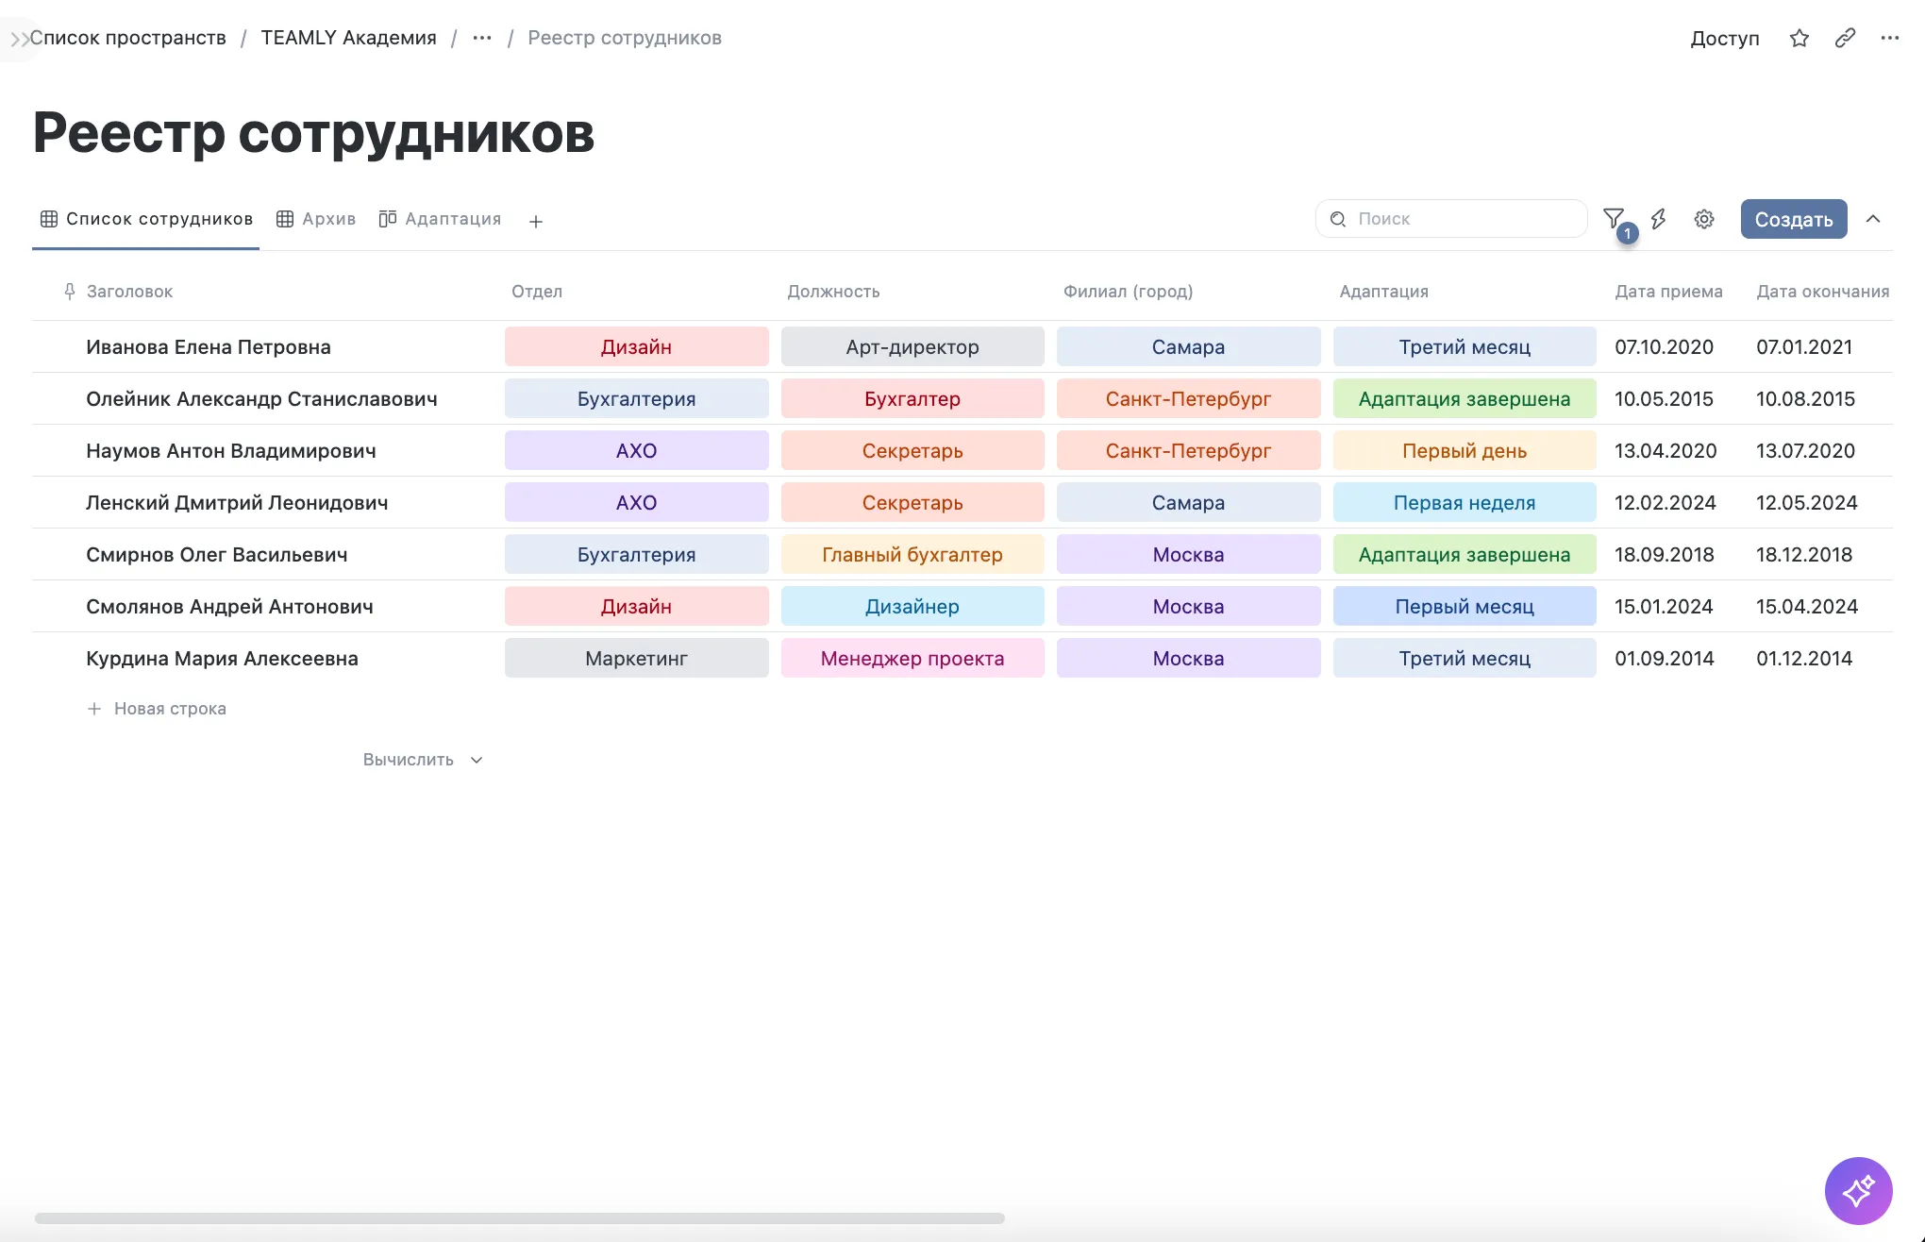Click the Создать button
Image resolution: width=1925 pixels, height=1242 pixels.
(x=1794, y=219)
